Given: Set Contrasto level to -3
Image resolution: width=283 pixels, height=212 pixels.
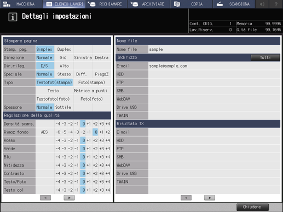Looking at the screenshot, I should 64,173.
